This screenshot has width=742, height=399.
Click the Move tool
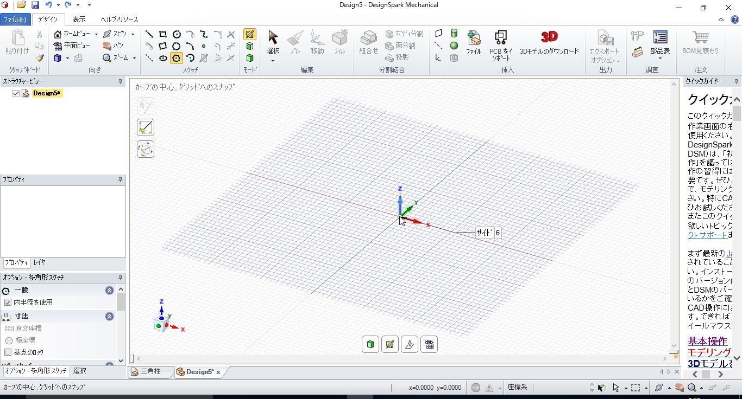[317, 42]
